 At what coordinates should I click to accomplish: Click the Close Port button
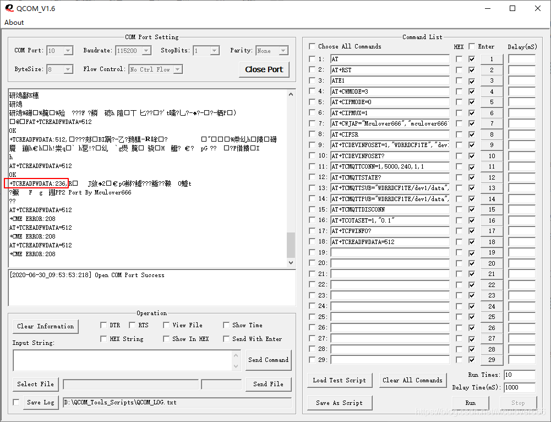264,69
